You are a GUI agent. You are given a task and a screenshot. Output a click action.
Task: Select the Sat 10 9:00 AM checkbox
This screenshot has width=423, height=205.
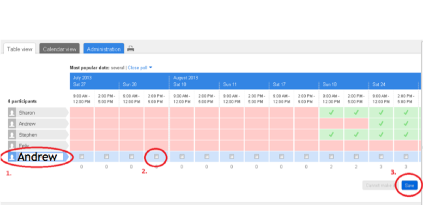(x=181, y=157)
